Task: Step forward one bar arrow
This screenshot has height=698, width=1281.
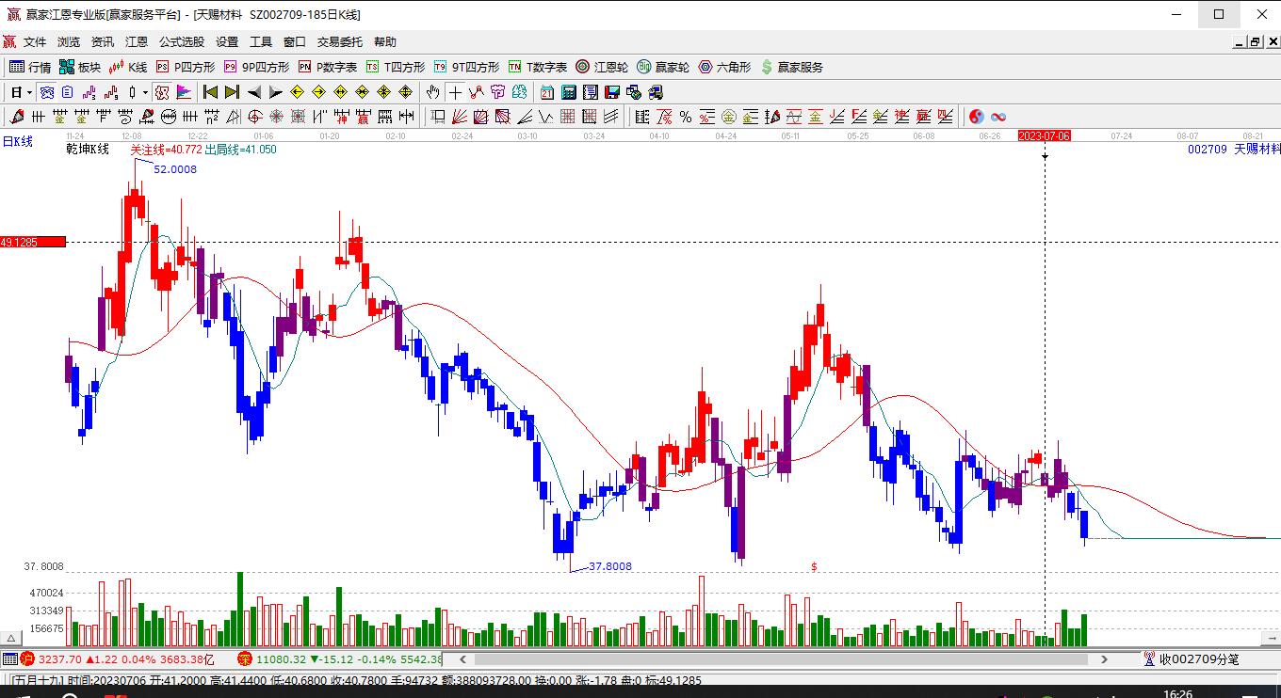Action: click(x=276, y=92)
